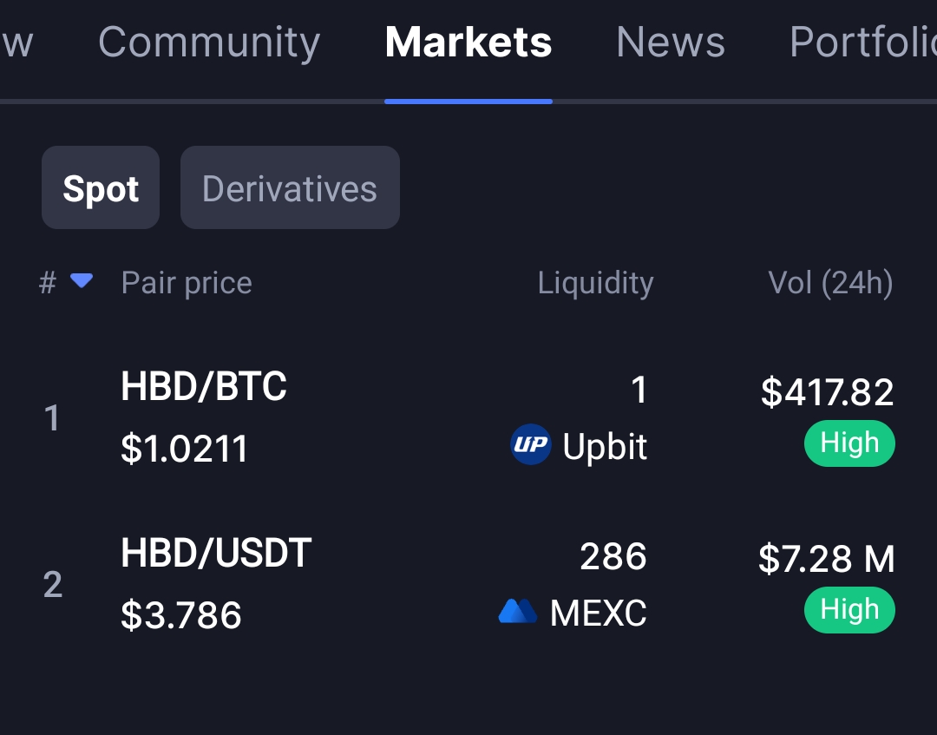Click High badge under $417.82 volume
The width and height of the screenshot is (937, 735).
tap(849, 443)
